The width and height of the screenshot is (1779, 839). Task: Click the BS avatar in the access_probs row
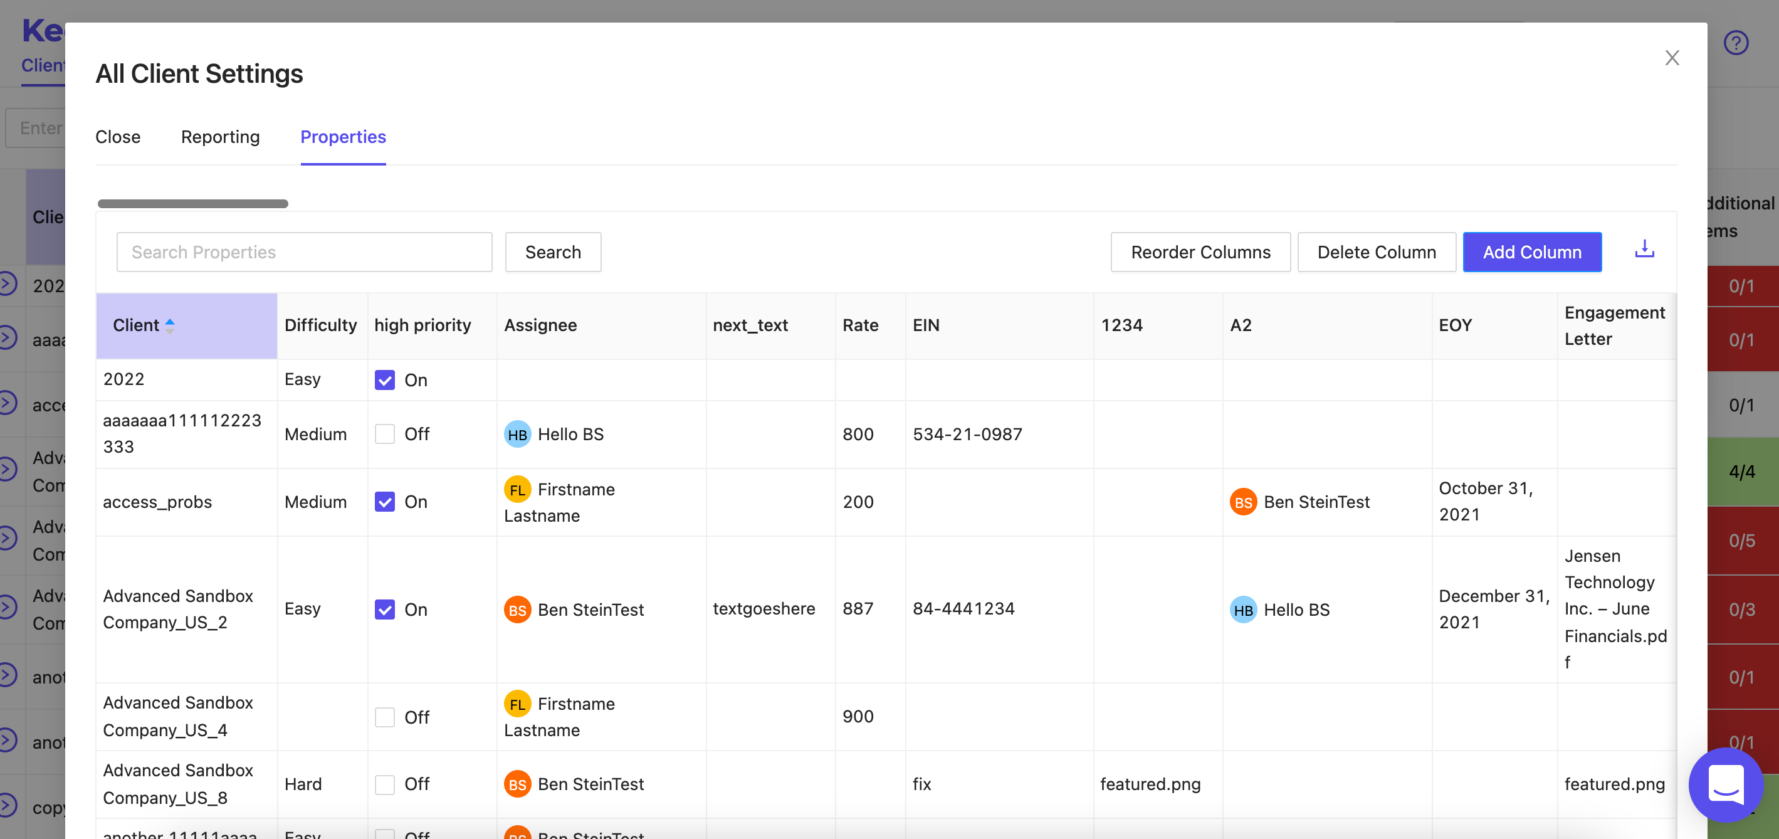click(x=1242, y=502)
